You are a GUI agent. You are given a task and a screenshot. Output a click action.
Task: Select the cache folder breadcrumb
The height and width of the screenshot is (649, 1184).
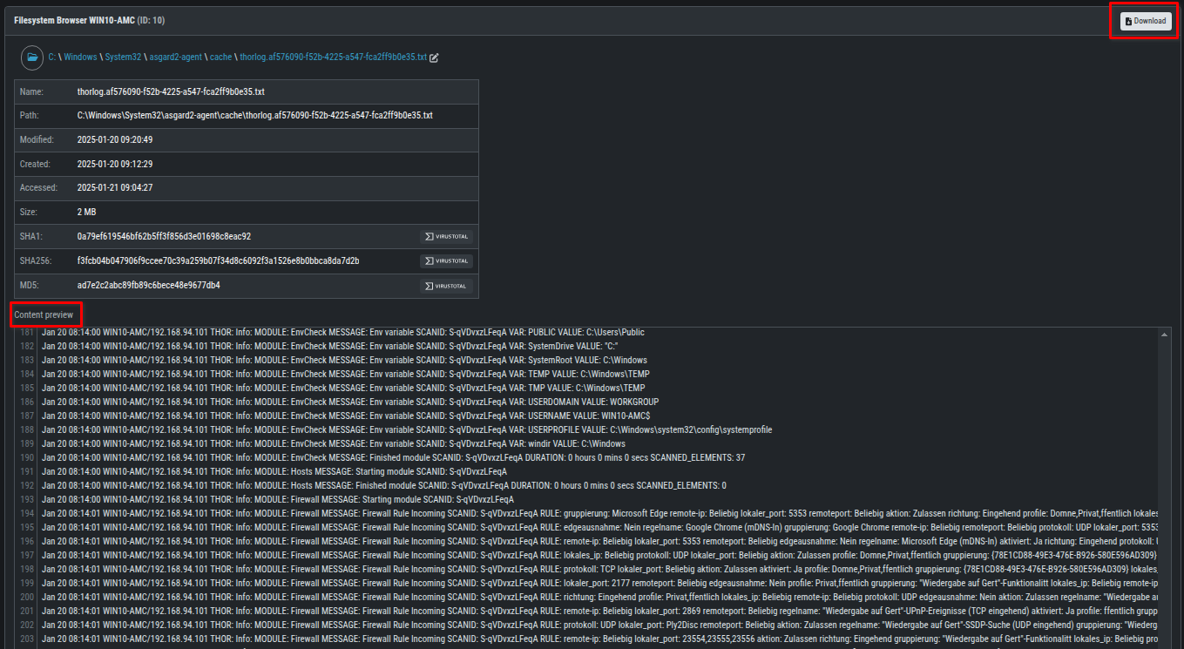pyautogui.click(x=220, y=57)
